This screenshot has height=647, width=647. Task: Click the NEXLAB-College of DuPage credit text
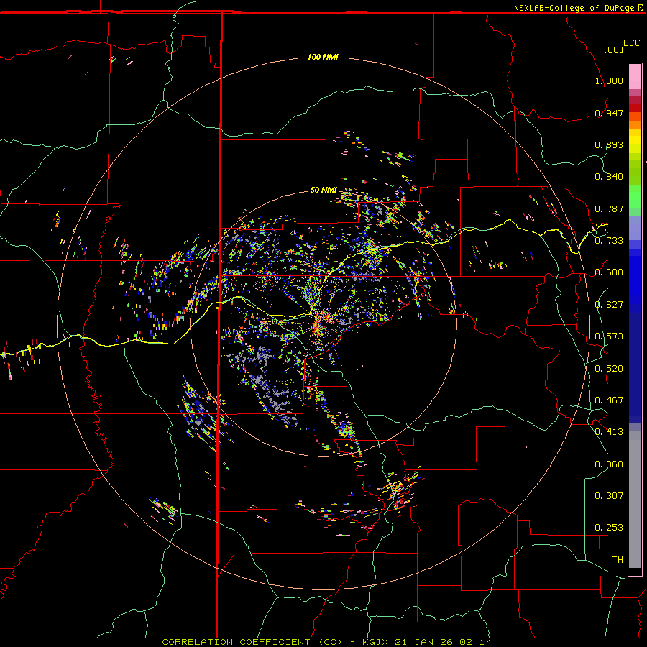tap(574, 8)
